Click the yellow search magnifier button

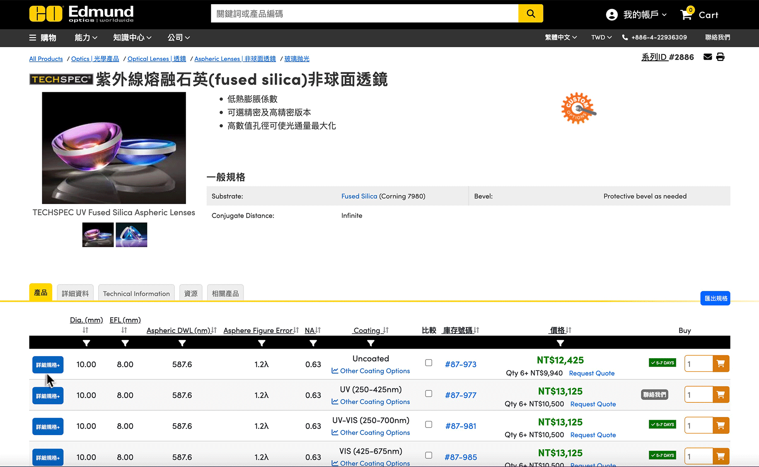[530, 14]
